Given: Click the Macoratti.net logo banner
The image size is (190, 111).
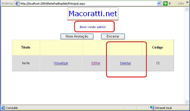Looking at the screenshot, I should [x=93, y=13].
